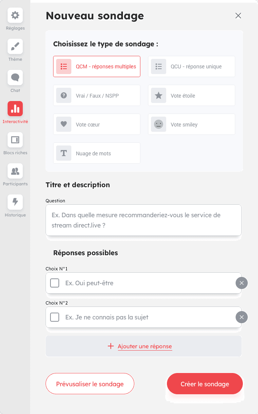The image size is (258, 414).
Task: Pick the Vote étoile poll type
Action: (x=192, y=96)
